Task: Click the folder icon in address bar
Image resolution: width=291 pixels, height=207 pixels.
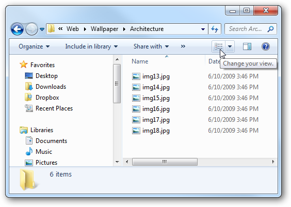Action: (51, 29)
